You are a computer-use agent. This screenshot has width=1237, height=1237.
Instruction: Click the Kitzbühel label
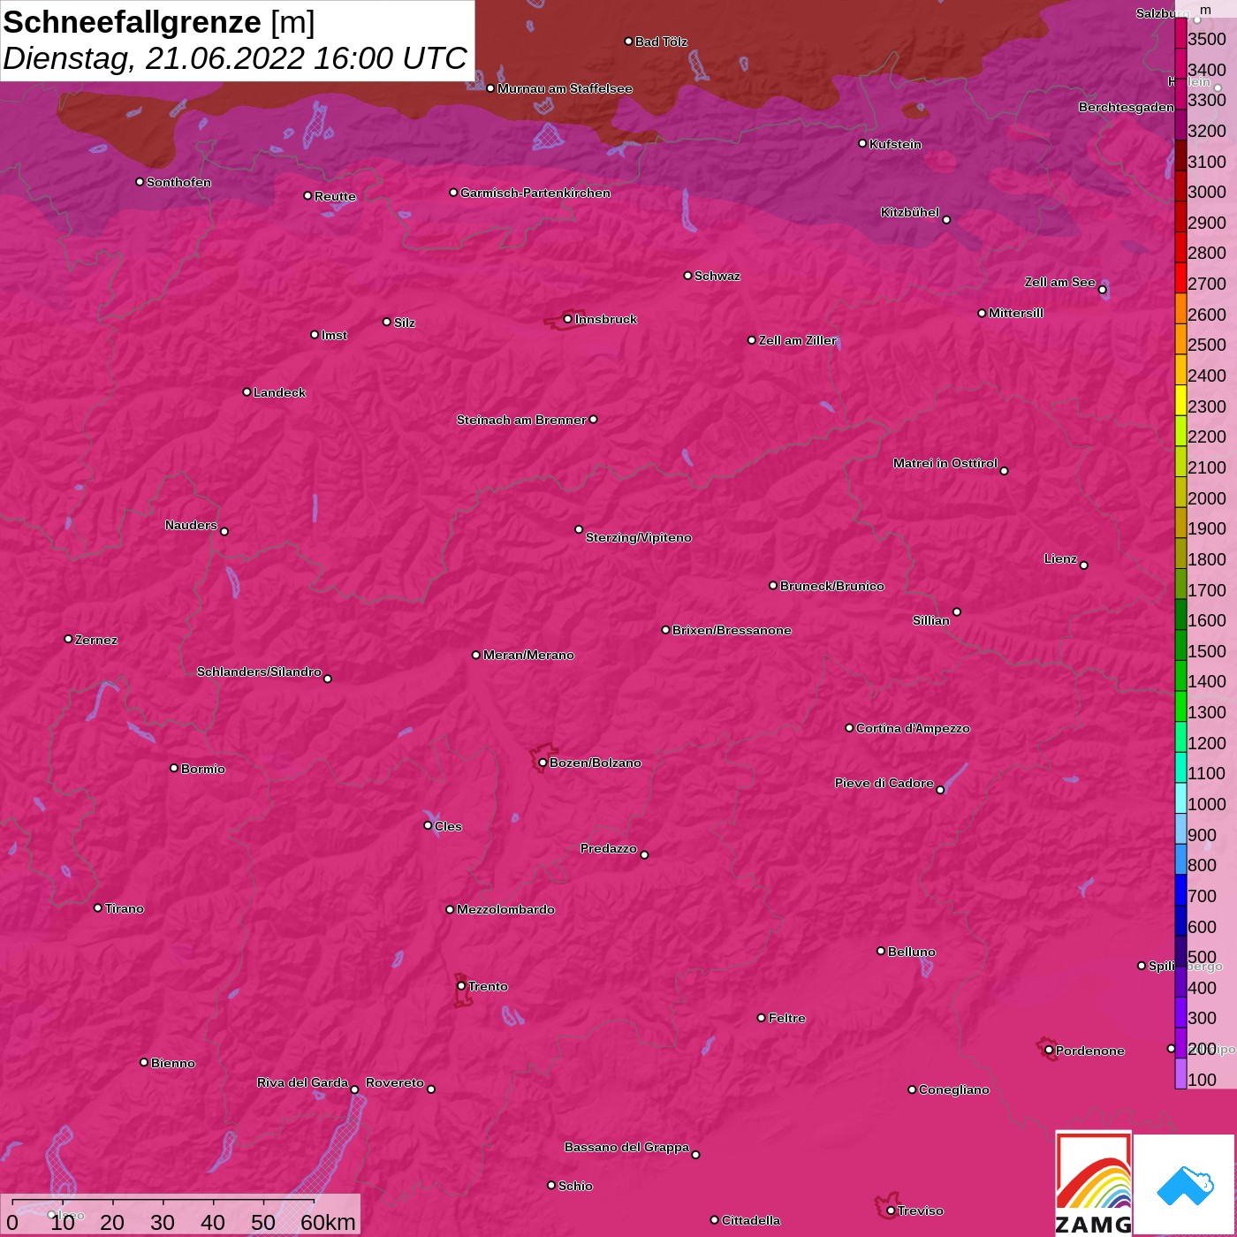pyautogui.click(x=910, y=212)
